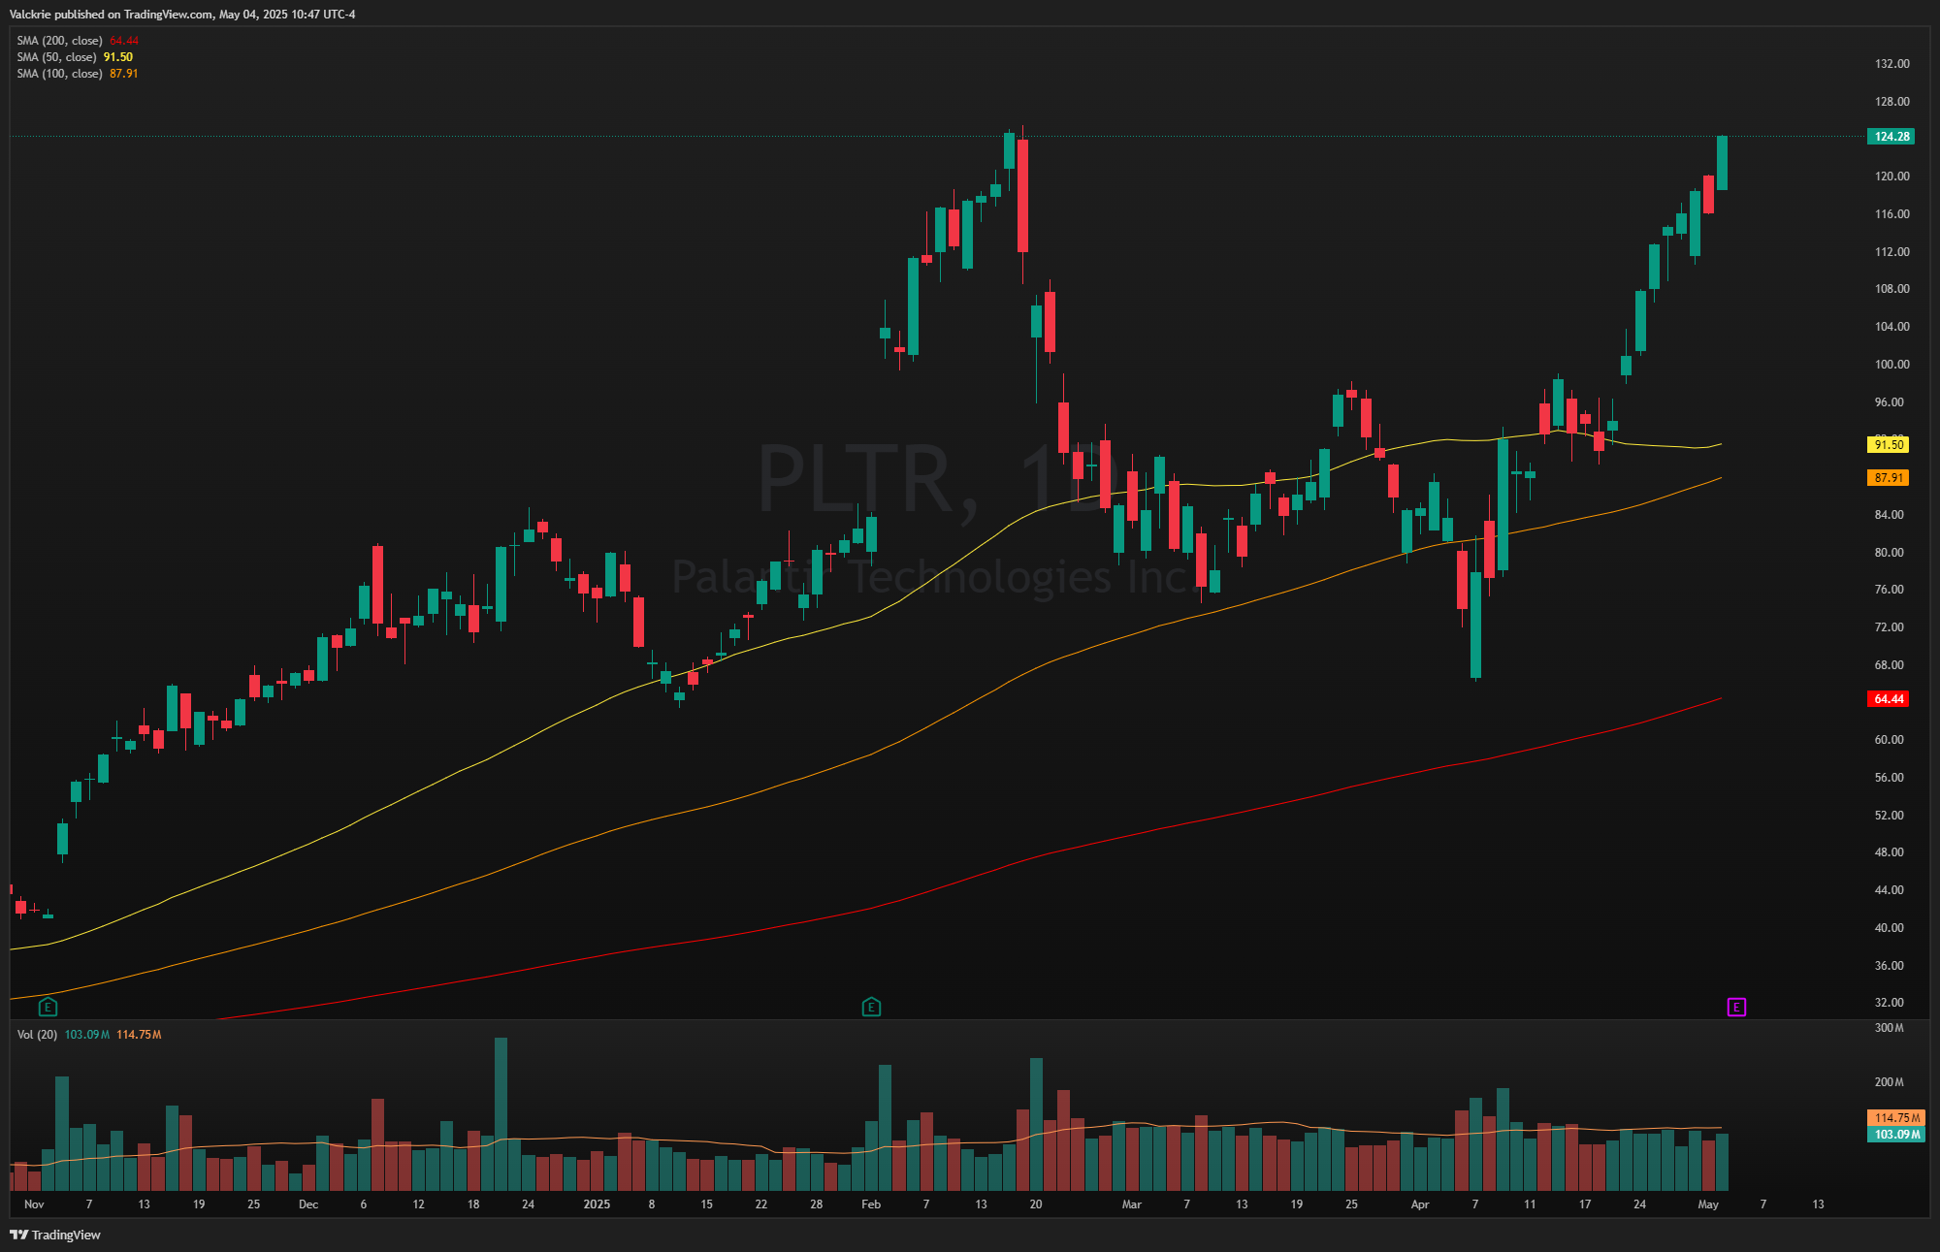Click the Feb label on time axis
This screenshot has height=1252, width=1940.
click(x=871, y=1204)
